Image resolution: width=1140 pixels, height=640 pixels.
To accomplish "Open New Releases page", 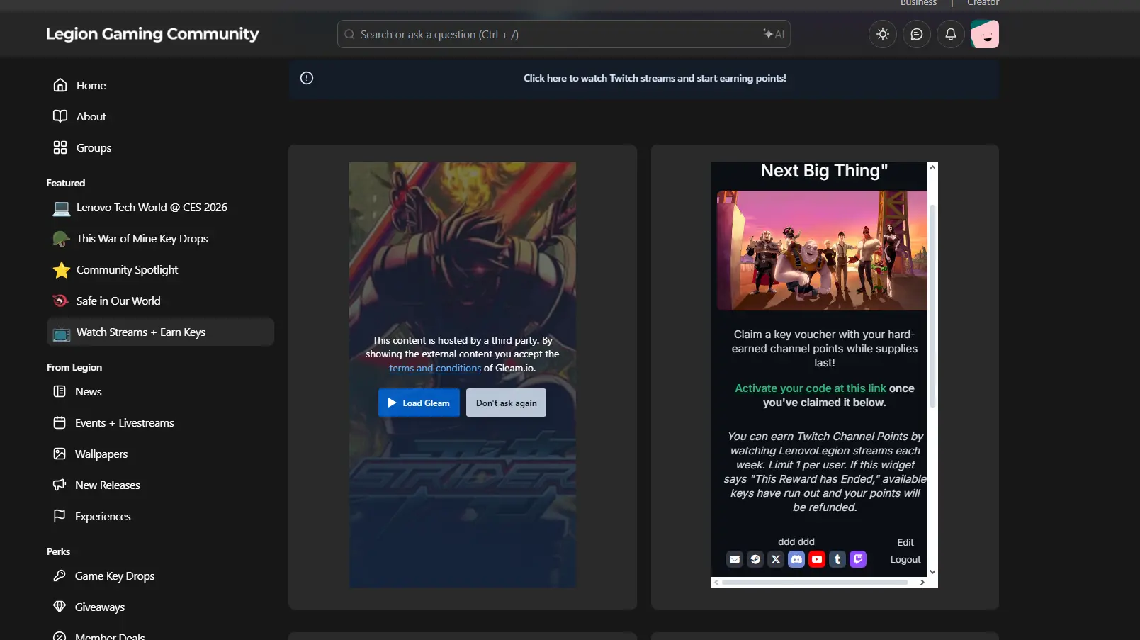I will 160,485.
